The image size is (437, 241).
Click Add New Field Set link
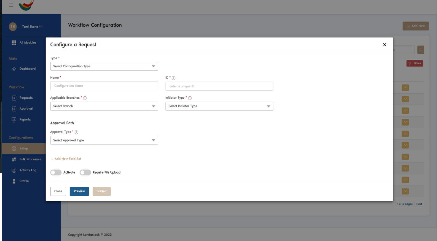pyautogui.click(x=66, y=159)
